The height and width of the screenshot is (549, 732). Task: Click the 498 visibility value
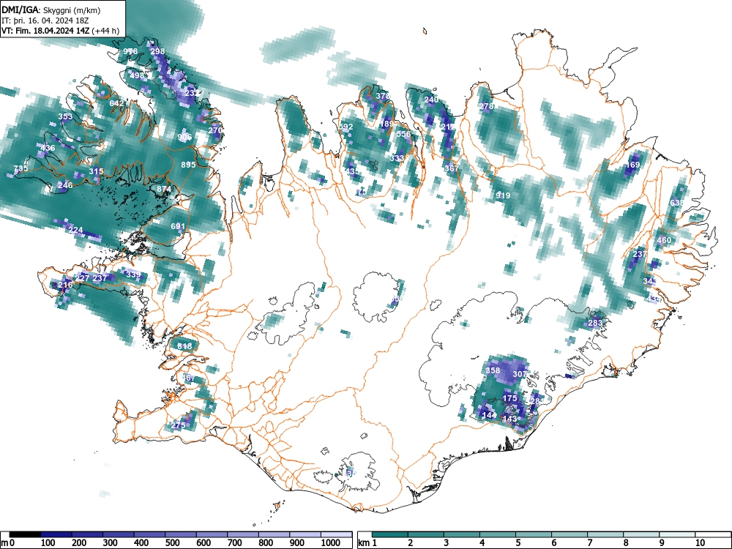(x=138, y=75)
